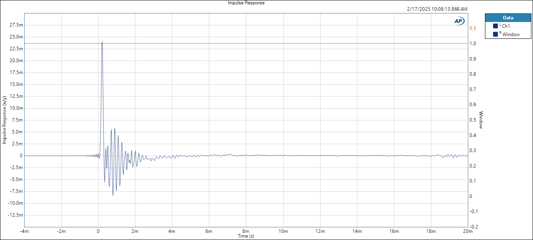Click the AP logo icon on graph
Image resolution: width=533 pixels, height=240 pixels.
(459, 21)
